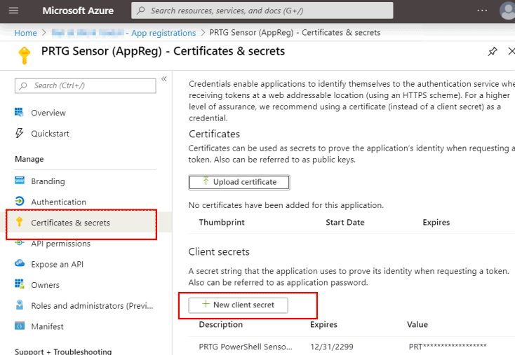Open the Azure portal hamburger menu
515x355 pixels.
coord(14,11)
